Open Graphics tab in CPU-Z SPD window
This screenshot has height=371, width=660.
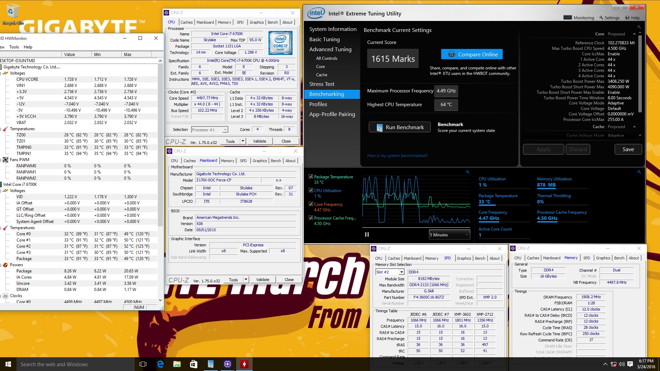[x=464, y=258]
